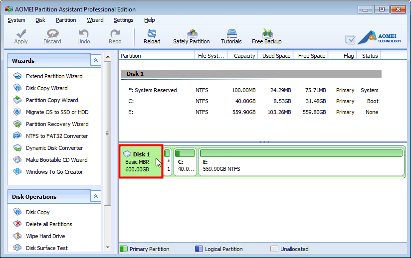Viewport: 411px width, 258px height.
Task: Click the Apply checkmark icon
Action: 21,33
